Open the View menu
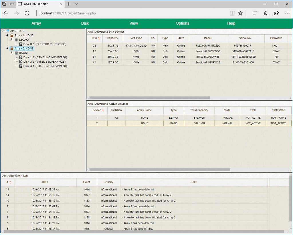Image resolution: width=293 pixels, height=235 pixels. [134, 23]
